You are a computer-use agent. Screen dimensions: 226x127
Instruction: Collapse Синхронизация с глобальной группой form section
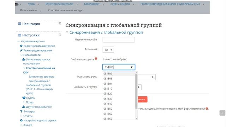tap(67, 32)
